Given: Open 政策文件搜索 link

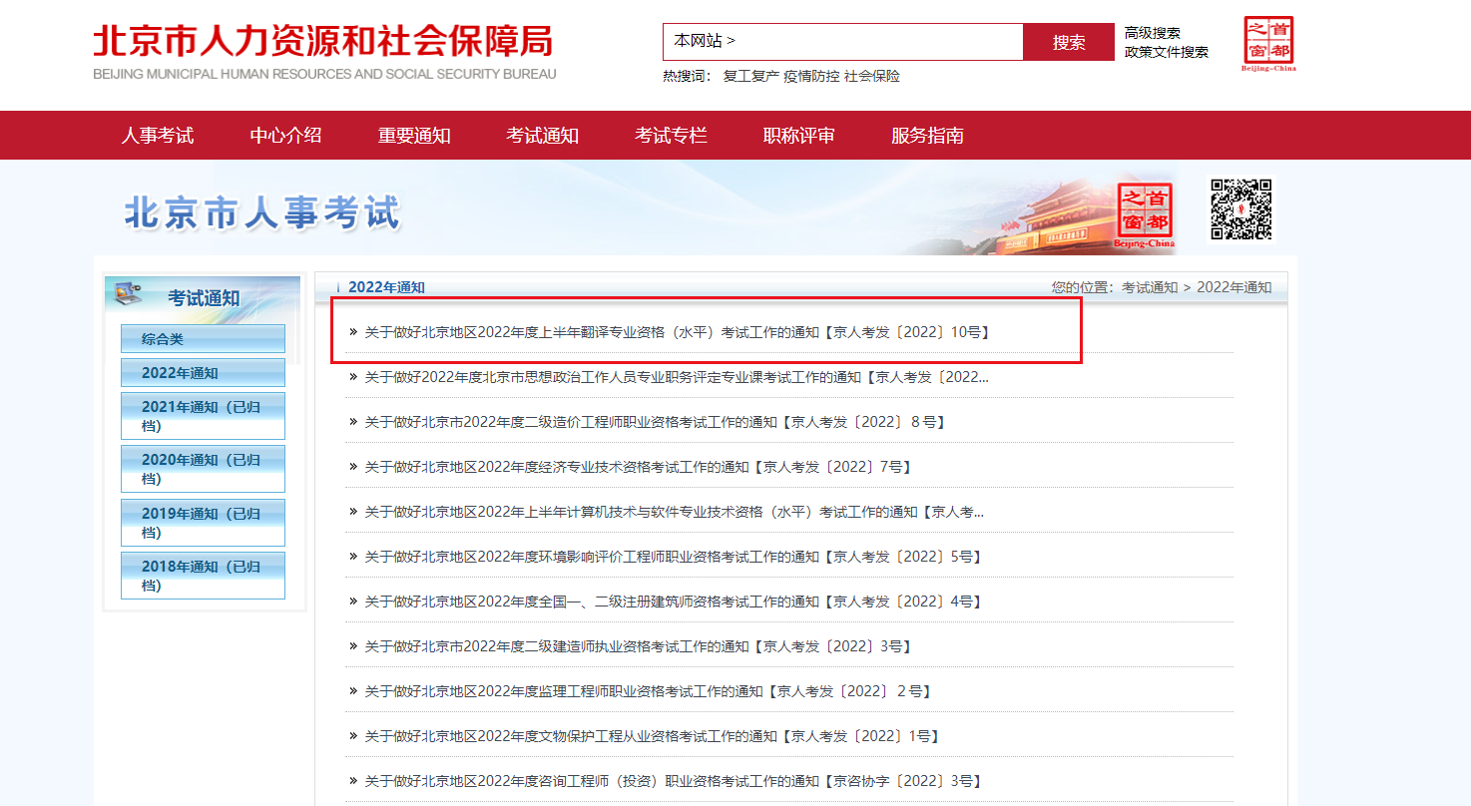Looking at the screenshot, I should [1166, 52].
